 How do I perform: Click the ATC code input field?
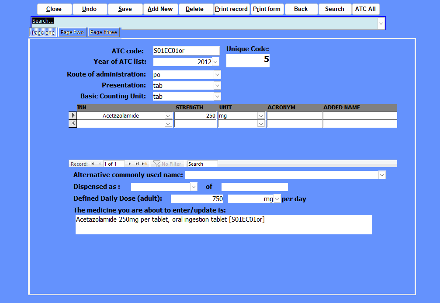(186, 51)
